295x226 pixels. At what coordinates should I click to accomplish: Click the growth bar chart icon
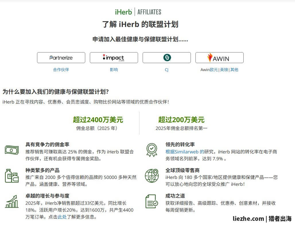(12, 201)
